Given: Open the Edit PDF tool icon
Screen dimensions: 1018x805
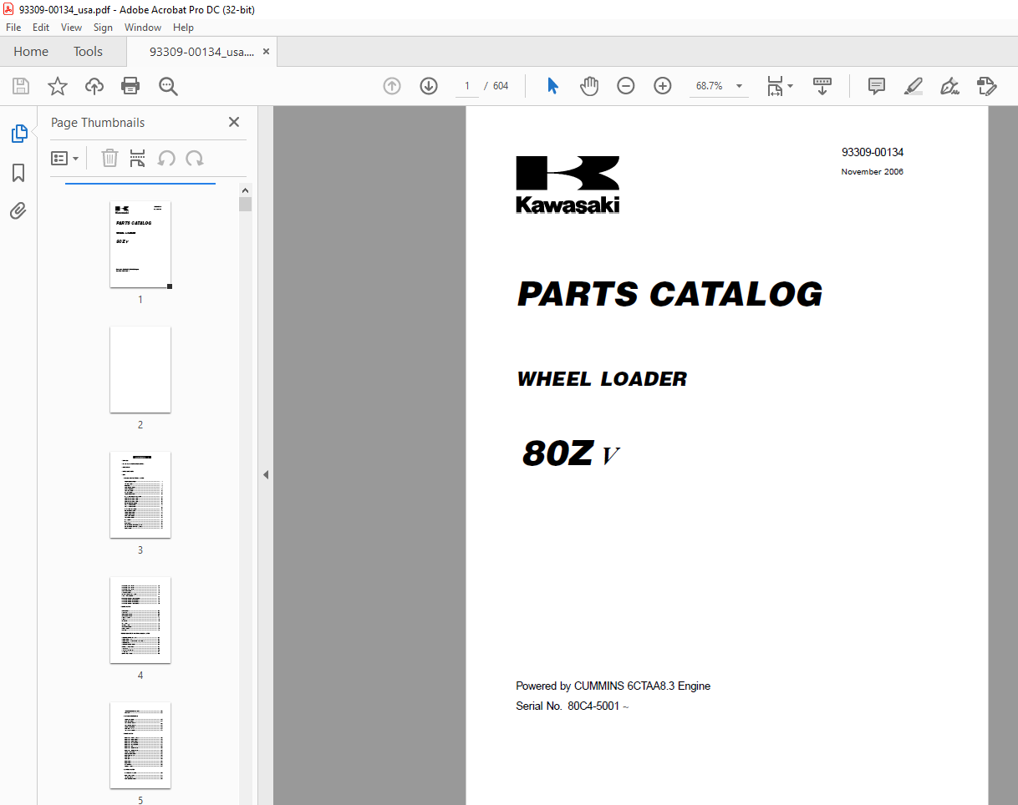Looking at the screenshot, I should click(987, 86).
